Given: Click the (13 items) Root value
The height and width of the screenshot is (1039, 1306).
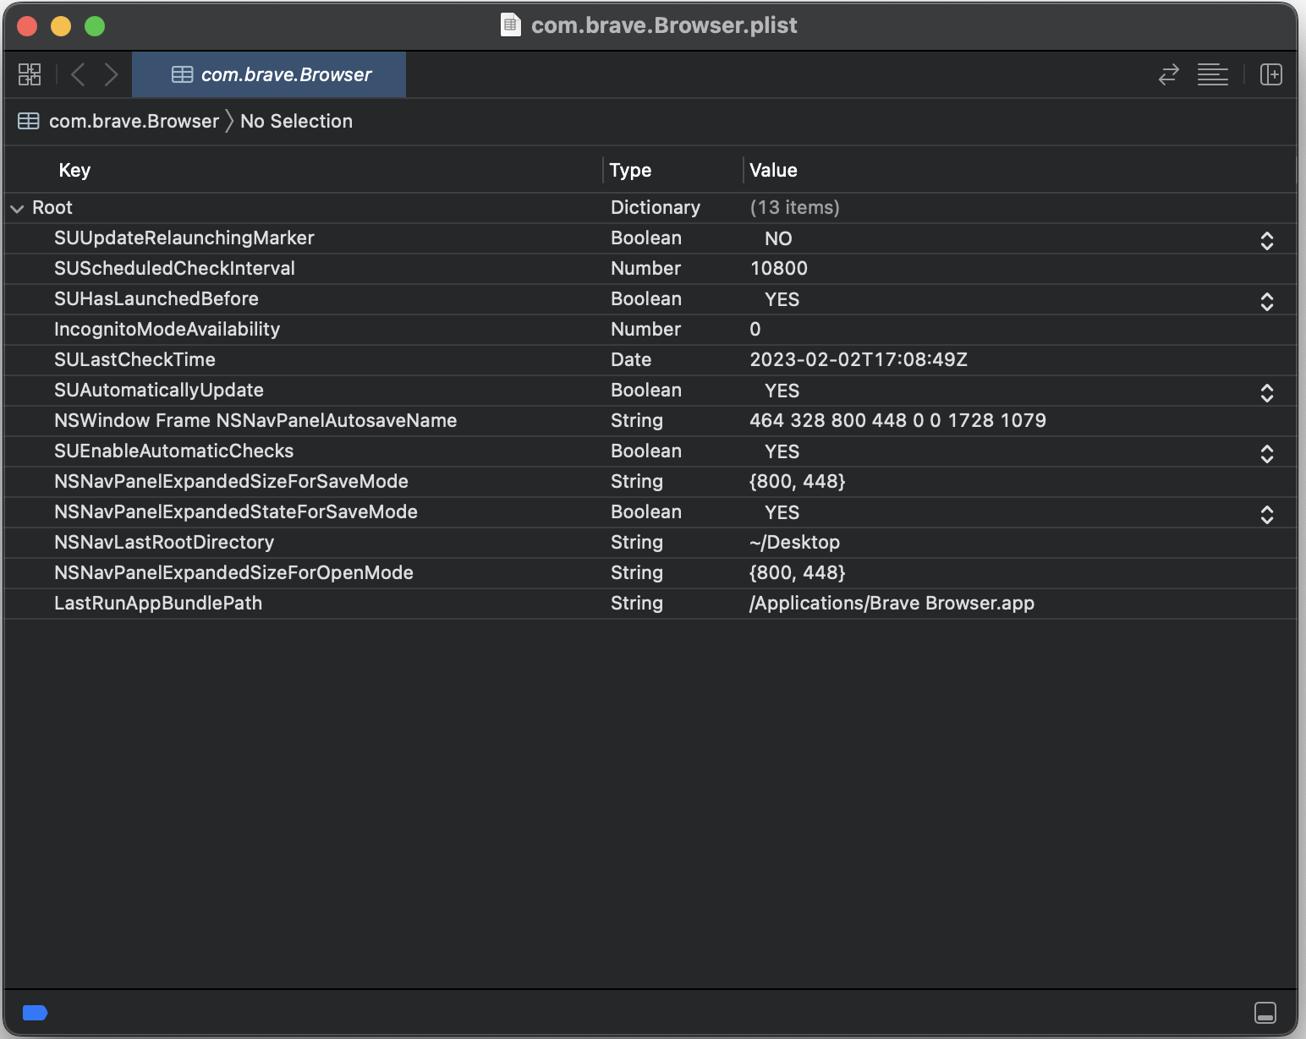Looking at the screenshot, I should (x=794, y=208).
